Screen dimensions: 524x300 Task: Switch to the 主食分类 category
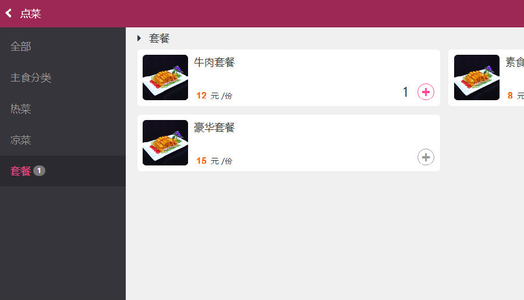point(31,77)
